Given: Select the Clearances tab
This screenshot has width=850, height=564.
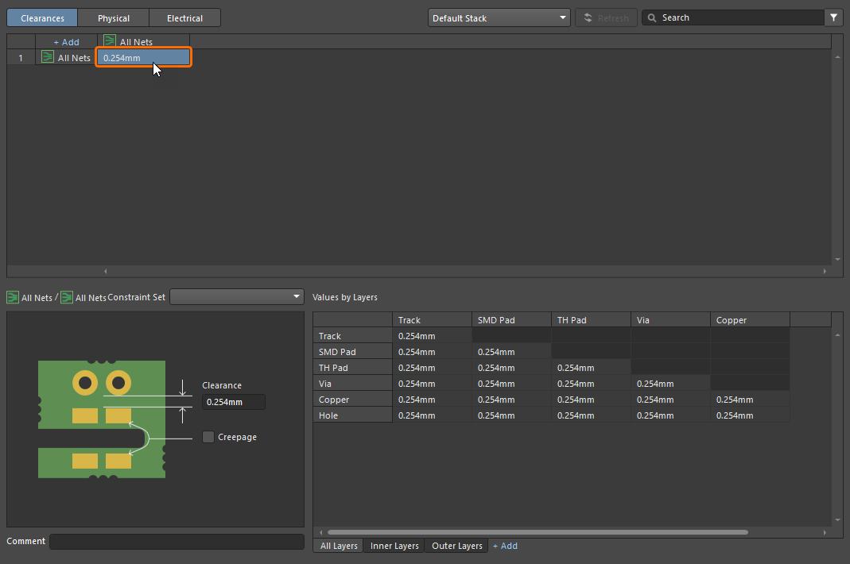Looking at the screenshot, I should [42, 17].
